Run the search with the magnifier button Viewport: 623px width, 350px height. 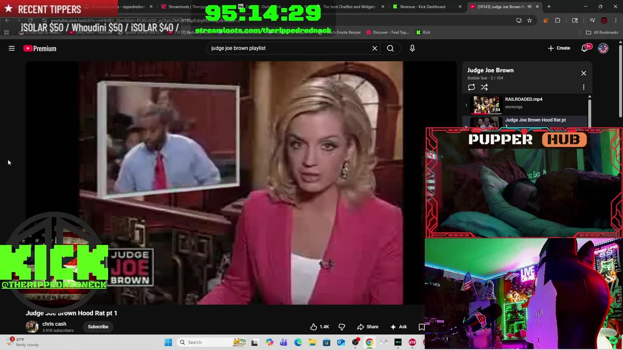click(390, 48)
